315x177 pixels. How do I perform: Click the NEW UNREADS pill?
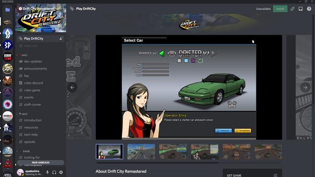41,162
